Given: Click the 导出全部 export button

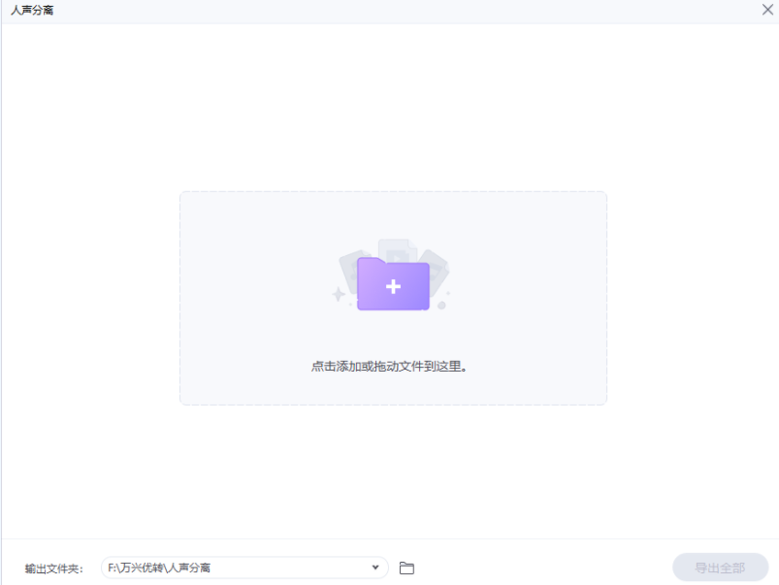Looking at the screenshot, I should click(x=721, y=568).
